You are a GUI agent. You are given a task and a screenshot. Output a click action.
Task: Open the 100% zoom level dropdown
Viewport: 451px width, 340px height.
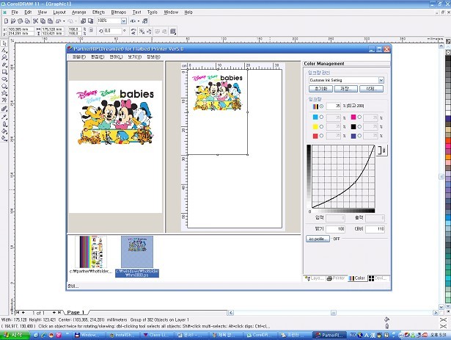pyautogui.click(x=124, y=21)
